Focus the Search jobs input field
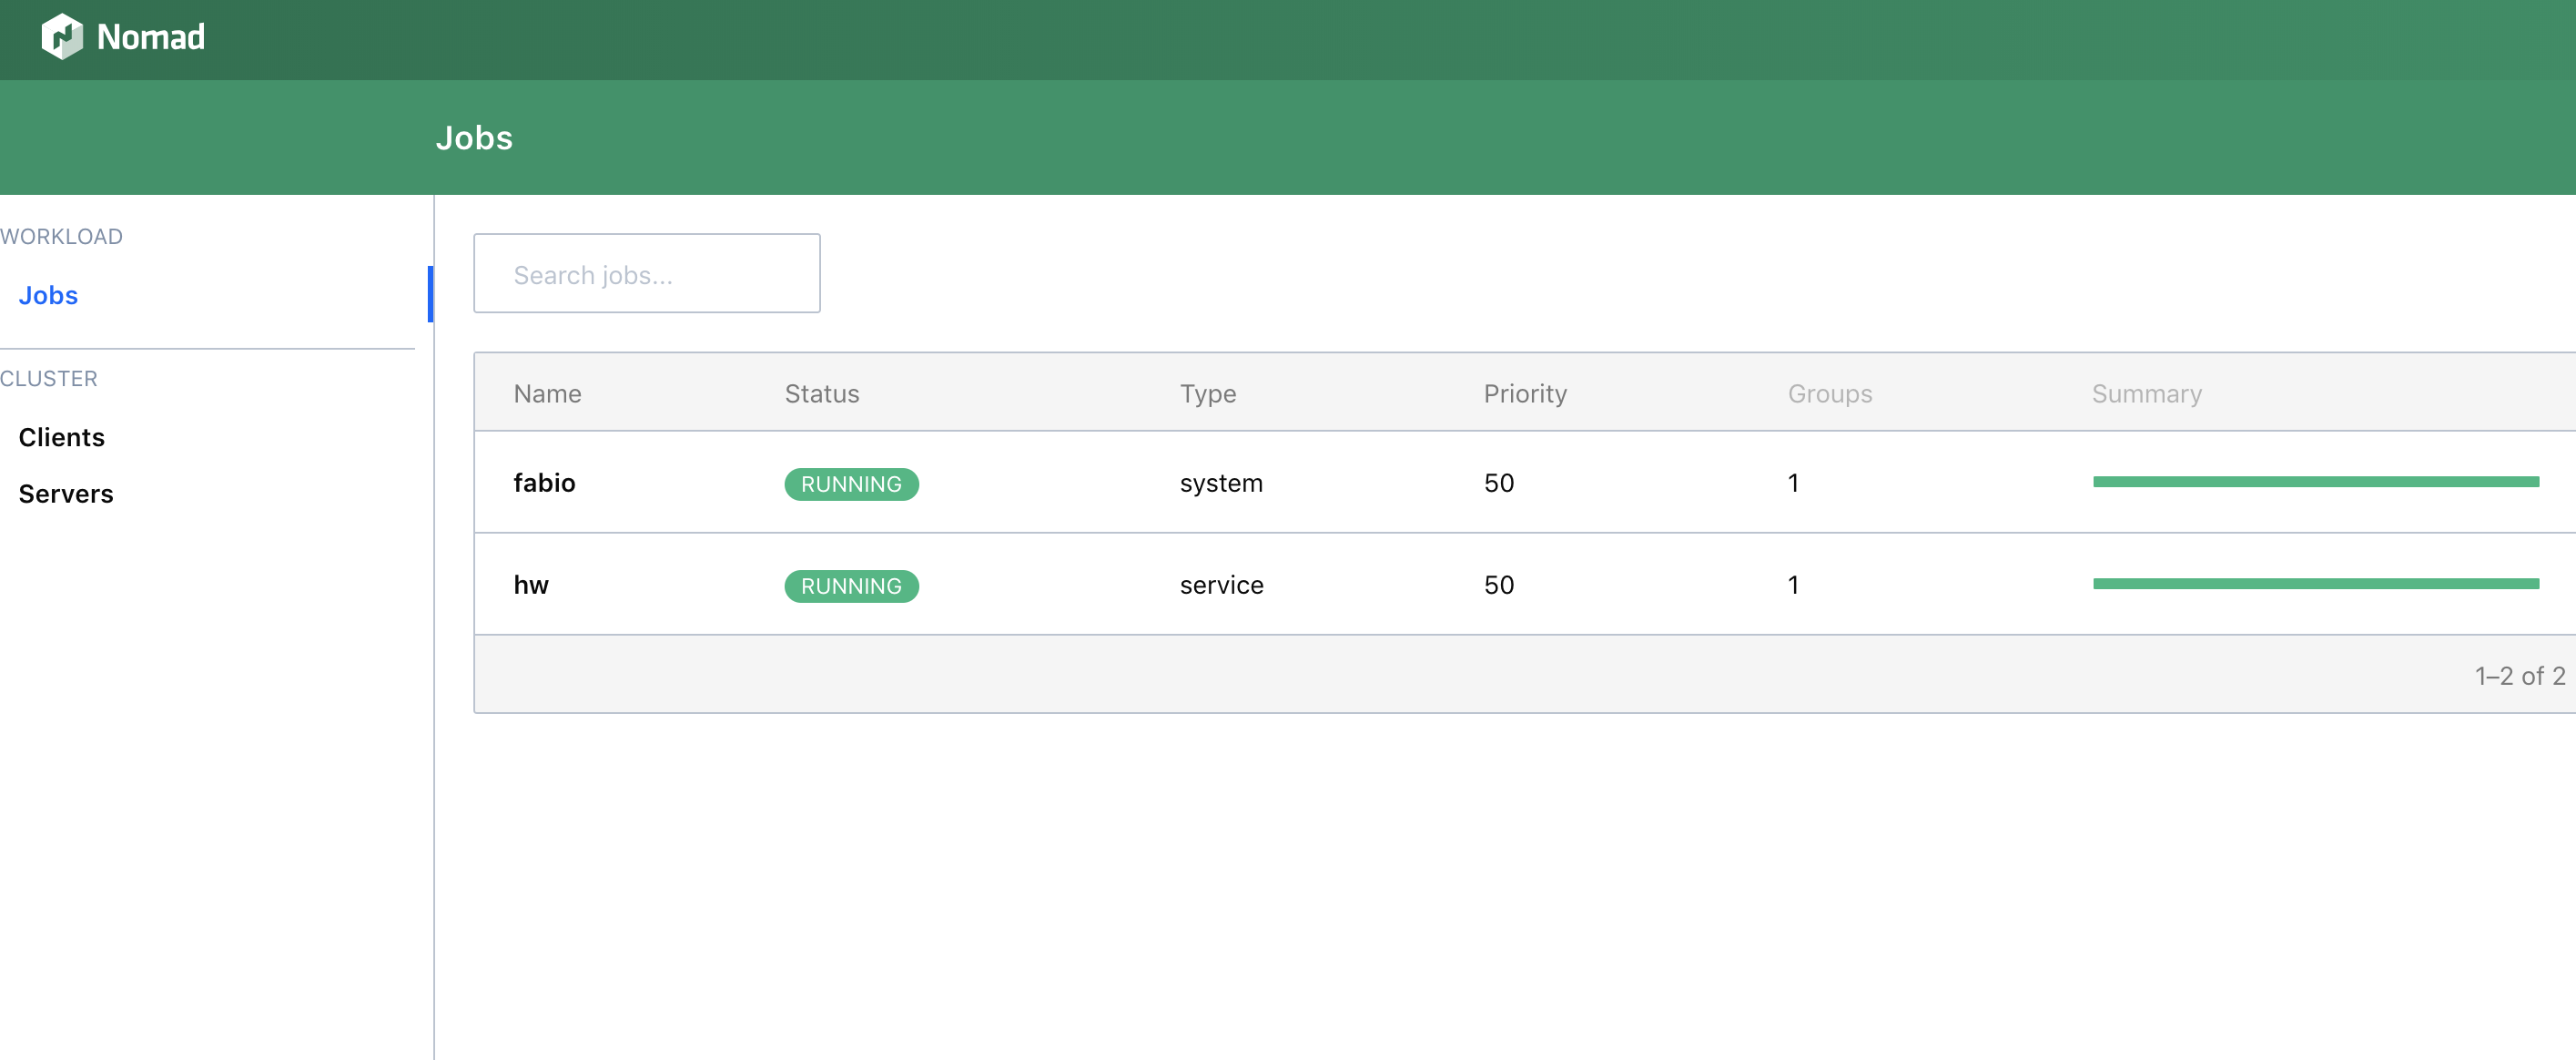 647,274
